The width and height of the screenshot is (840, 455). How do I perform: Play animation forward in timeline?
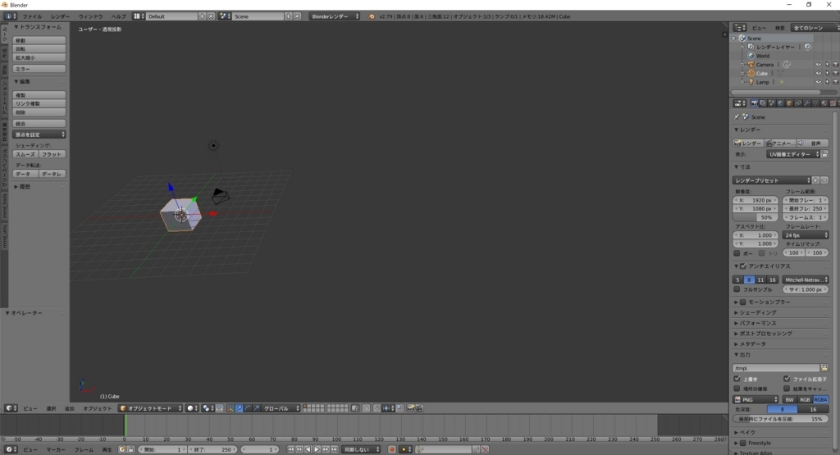pyautogui.click(x=317, y=449)
